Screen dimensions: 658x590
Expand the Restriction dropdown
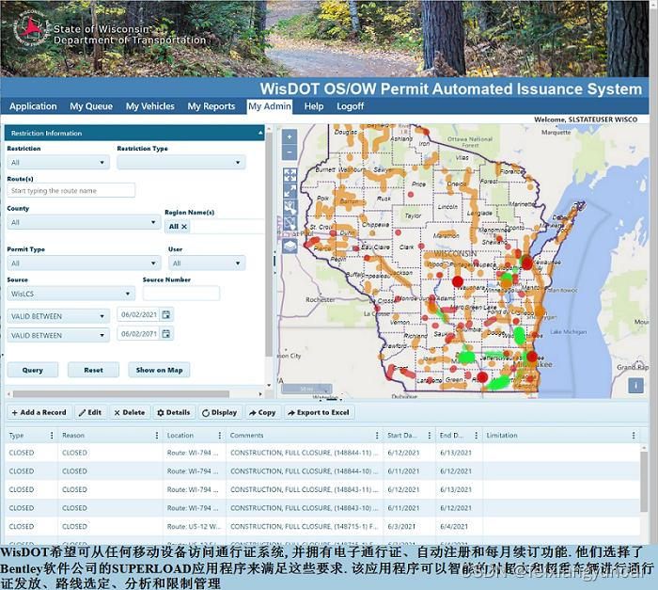pyautogui.click(x=58, y=163)
